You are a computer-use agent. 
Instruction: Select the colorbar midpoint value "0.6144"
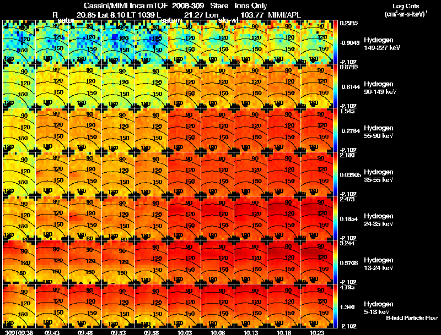click(351, 87)
